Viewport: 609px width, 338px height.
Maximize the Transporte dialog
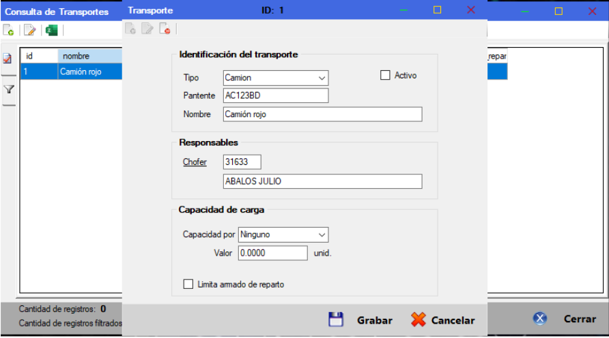438,10
